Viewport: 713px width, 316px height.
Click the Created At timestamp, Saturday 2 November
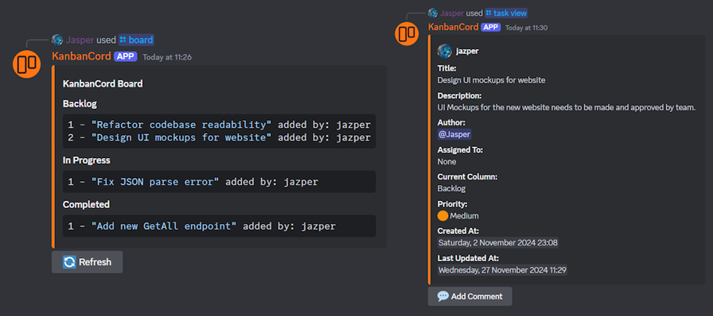coord(498,243)
